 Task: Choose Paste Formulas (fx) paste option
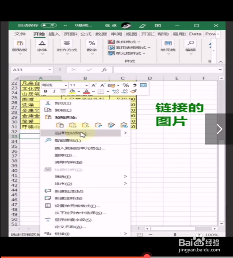point(86,125)
